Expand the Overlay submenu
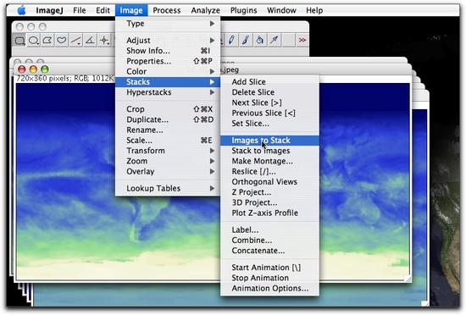466x315 pixels. pos(168,172)
